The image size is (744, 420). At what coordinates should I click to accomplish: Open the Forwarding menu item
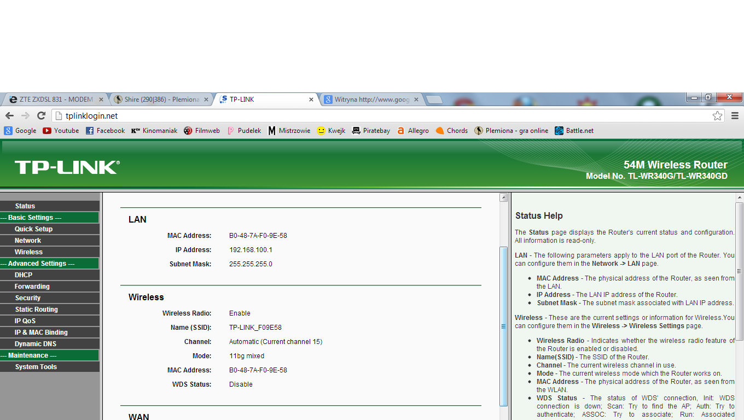[x=50, y=287]
